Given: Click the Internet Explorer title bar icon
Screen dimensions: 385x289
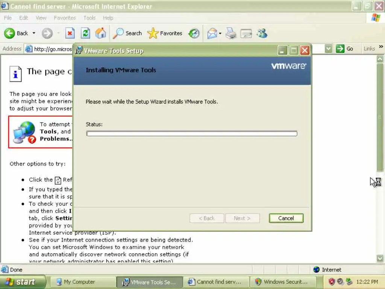Looking at the screenshot, I should (x=5, y=6).
